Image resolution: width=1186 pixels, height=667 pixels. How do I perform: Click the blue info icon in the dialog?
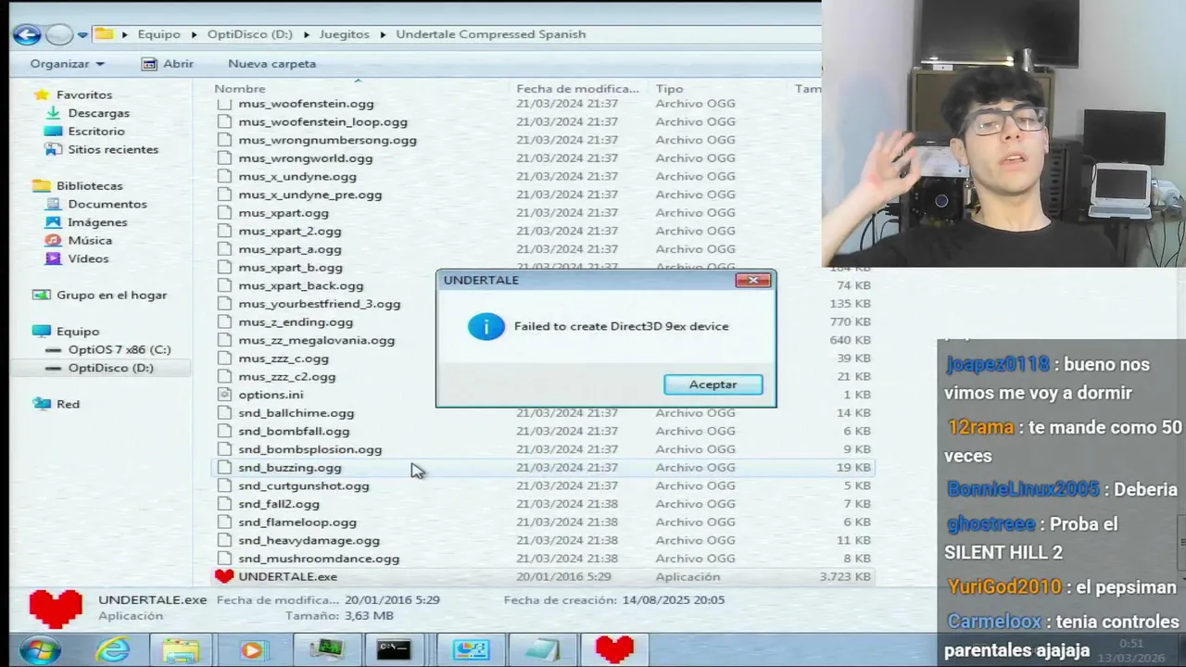(486, 326)
